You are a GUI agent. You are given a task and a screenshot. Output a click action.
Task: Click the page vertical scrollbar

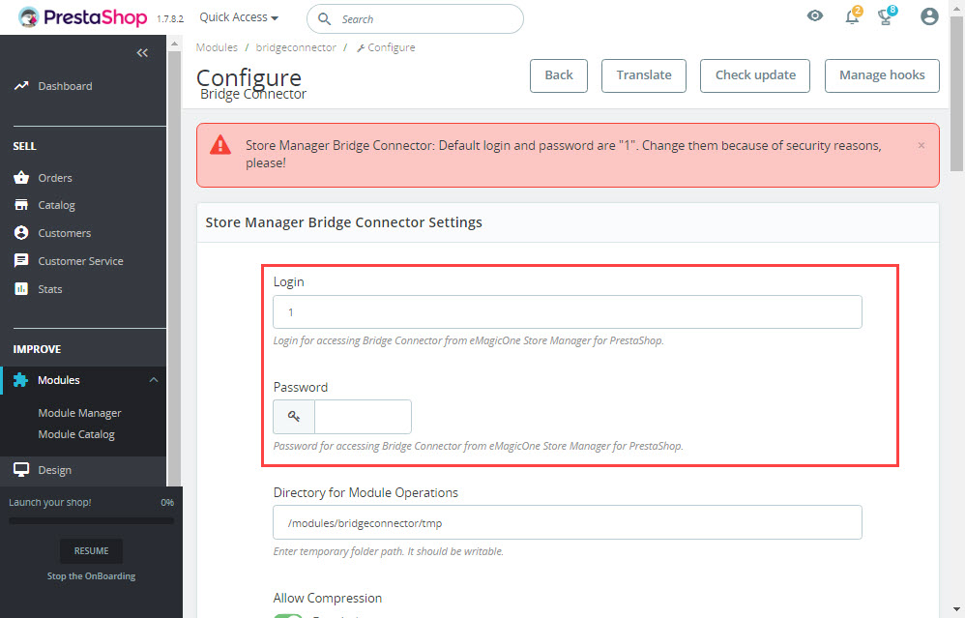click(x=956, y=92)
